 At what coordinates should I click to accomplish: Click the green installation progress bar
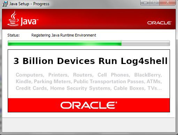point(89,43)
